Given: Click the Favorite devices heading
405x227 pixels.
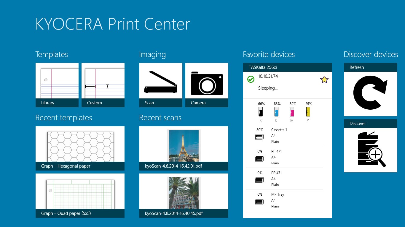Looking at the screenshot, I should (269, 54).
